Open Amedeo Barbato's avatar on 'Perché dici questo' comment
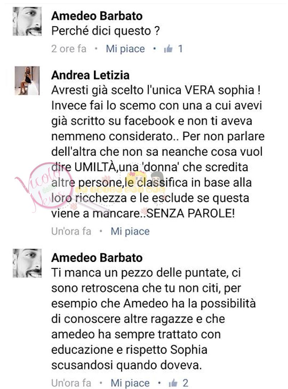Image resolution: width=288 pixels, height=389 pixels. [27, 21]
